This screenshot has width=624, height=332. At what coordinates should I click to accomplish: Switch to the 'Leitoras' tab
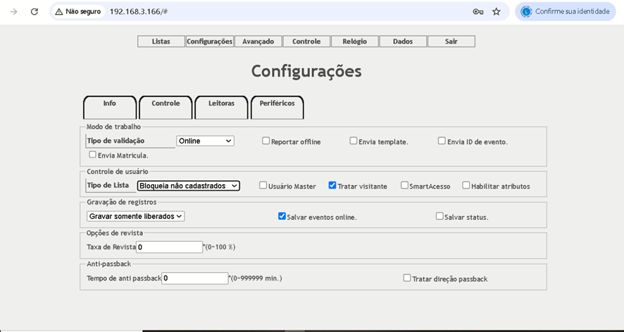point(221,104)
